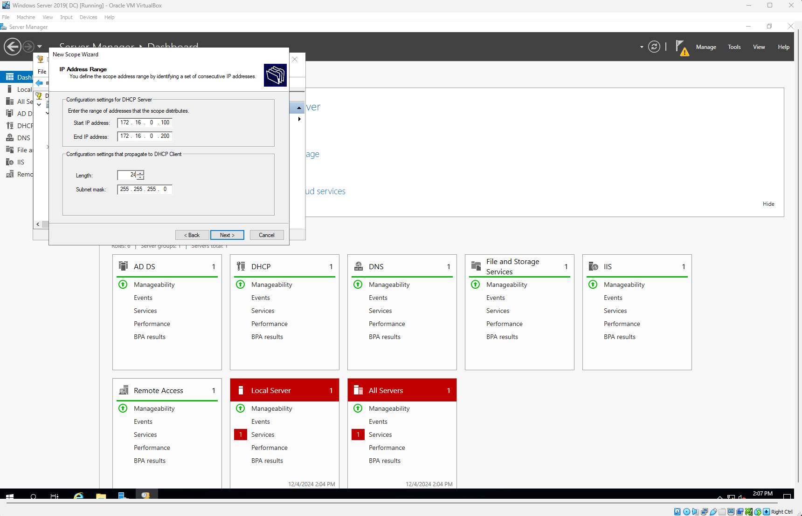Open Task View on the taskbar
802x516 pixels.
(x=55, y=496)
